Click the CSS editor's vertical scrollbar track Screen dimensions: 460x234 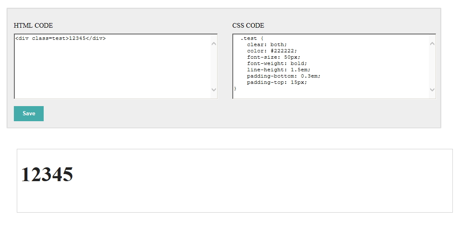[432, 67]
